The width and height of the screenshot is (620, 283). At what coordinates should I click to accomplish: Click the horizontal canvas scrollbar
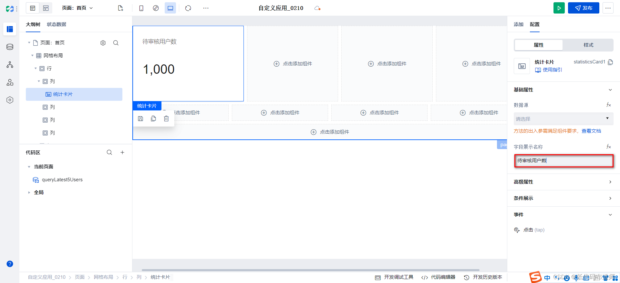(x=310, y=270)
